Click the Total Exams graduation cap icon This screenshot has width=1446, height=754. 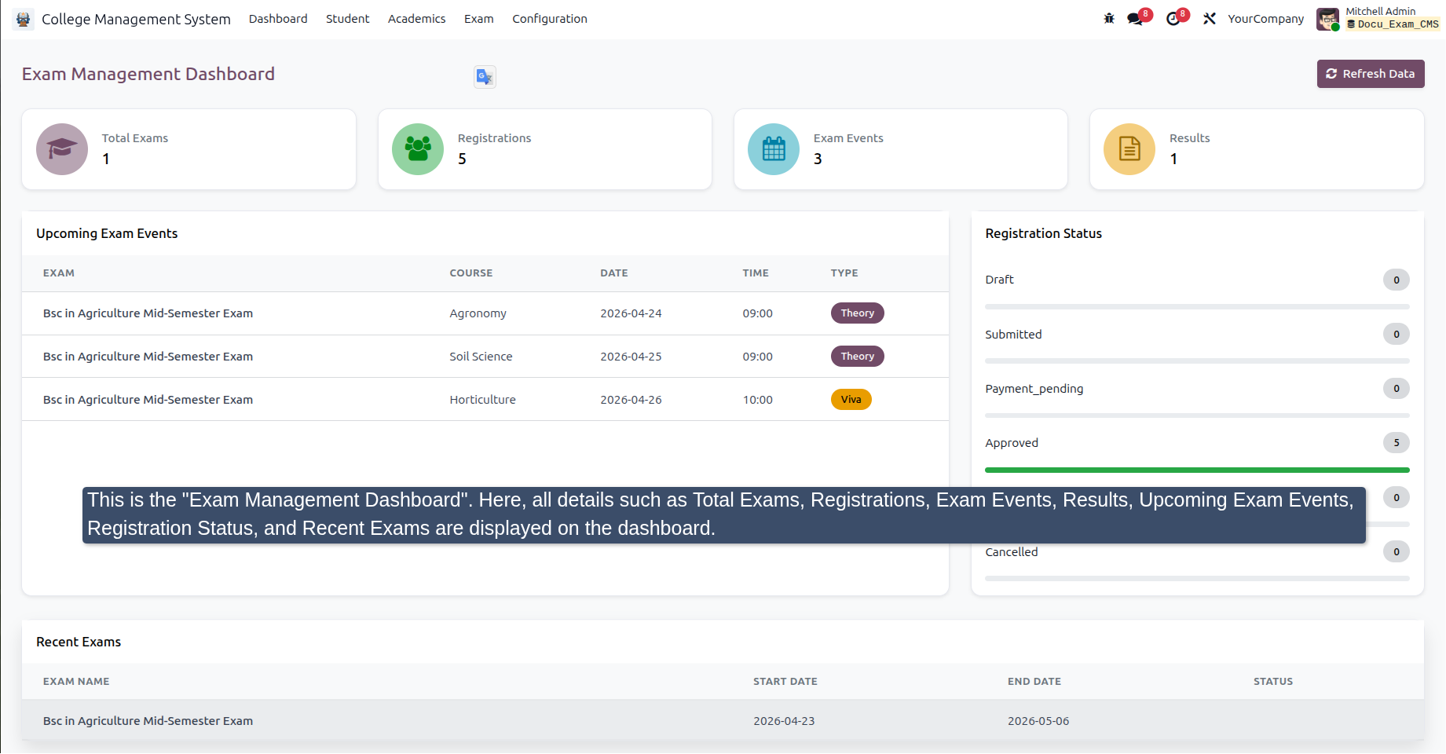pyautogui.click(x=62, y=149)
